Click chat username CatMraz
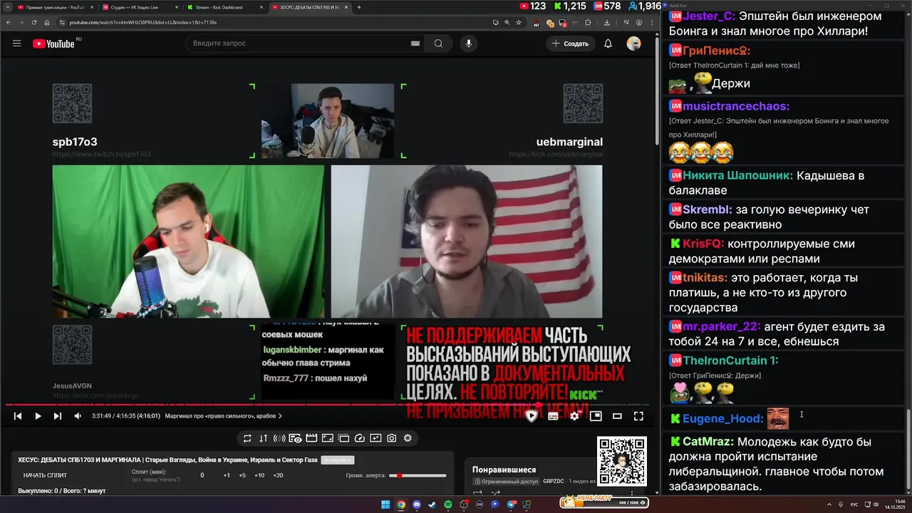The width and height of the screenshot is (912, 513). tap(708, 442)
